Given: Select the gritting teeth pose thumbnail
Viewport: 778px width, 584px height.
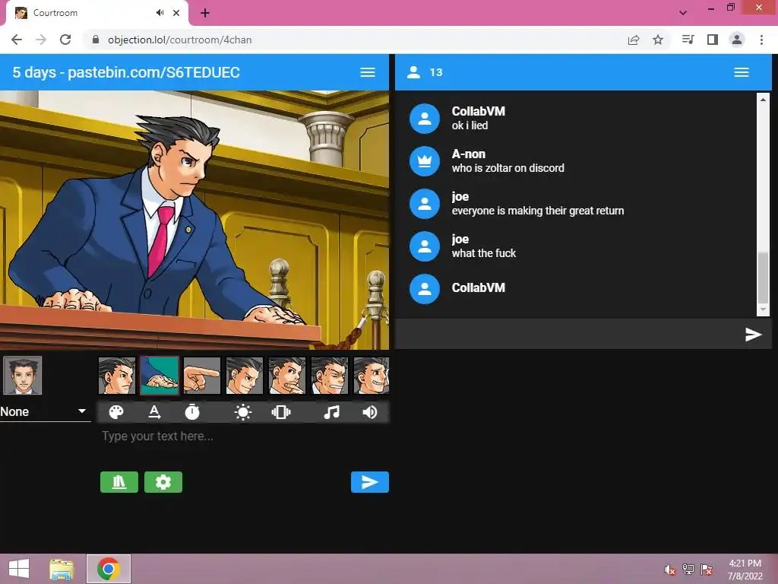Looking at the screenshot, I should [330, 376].
